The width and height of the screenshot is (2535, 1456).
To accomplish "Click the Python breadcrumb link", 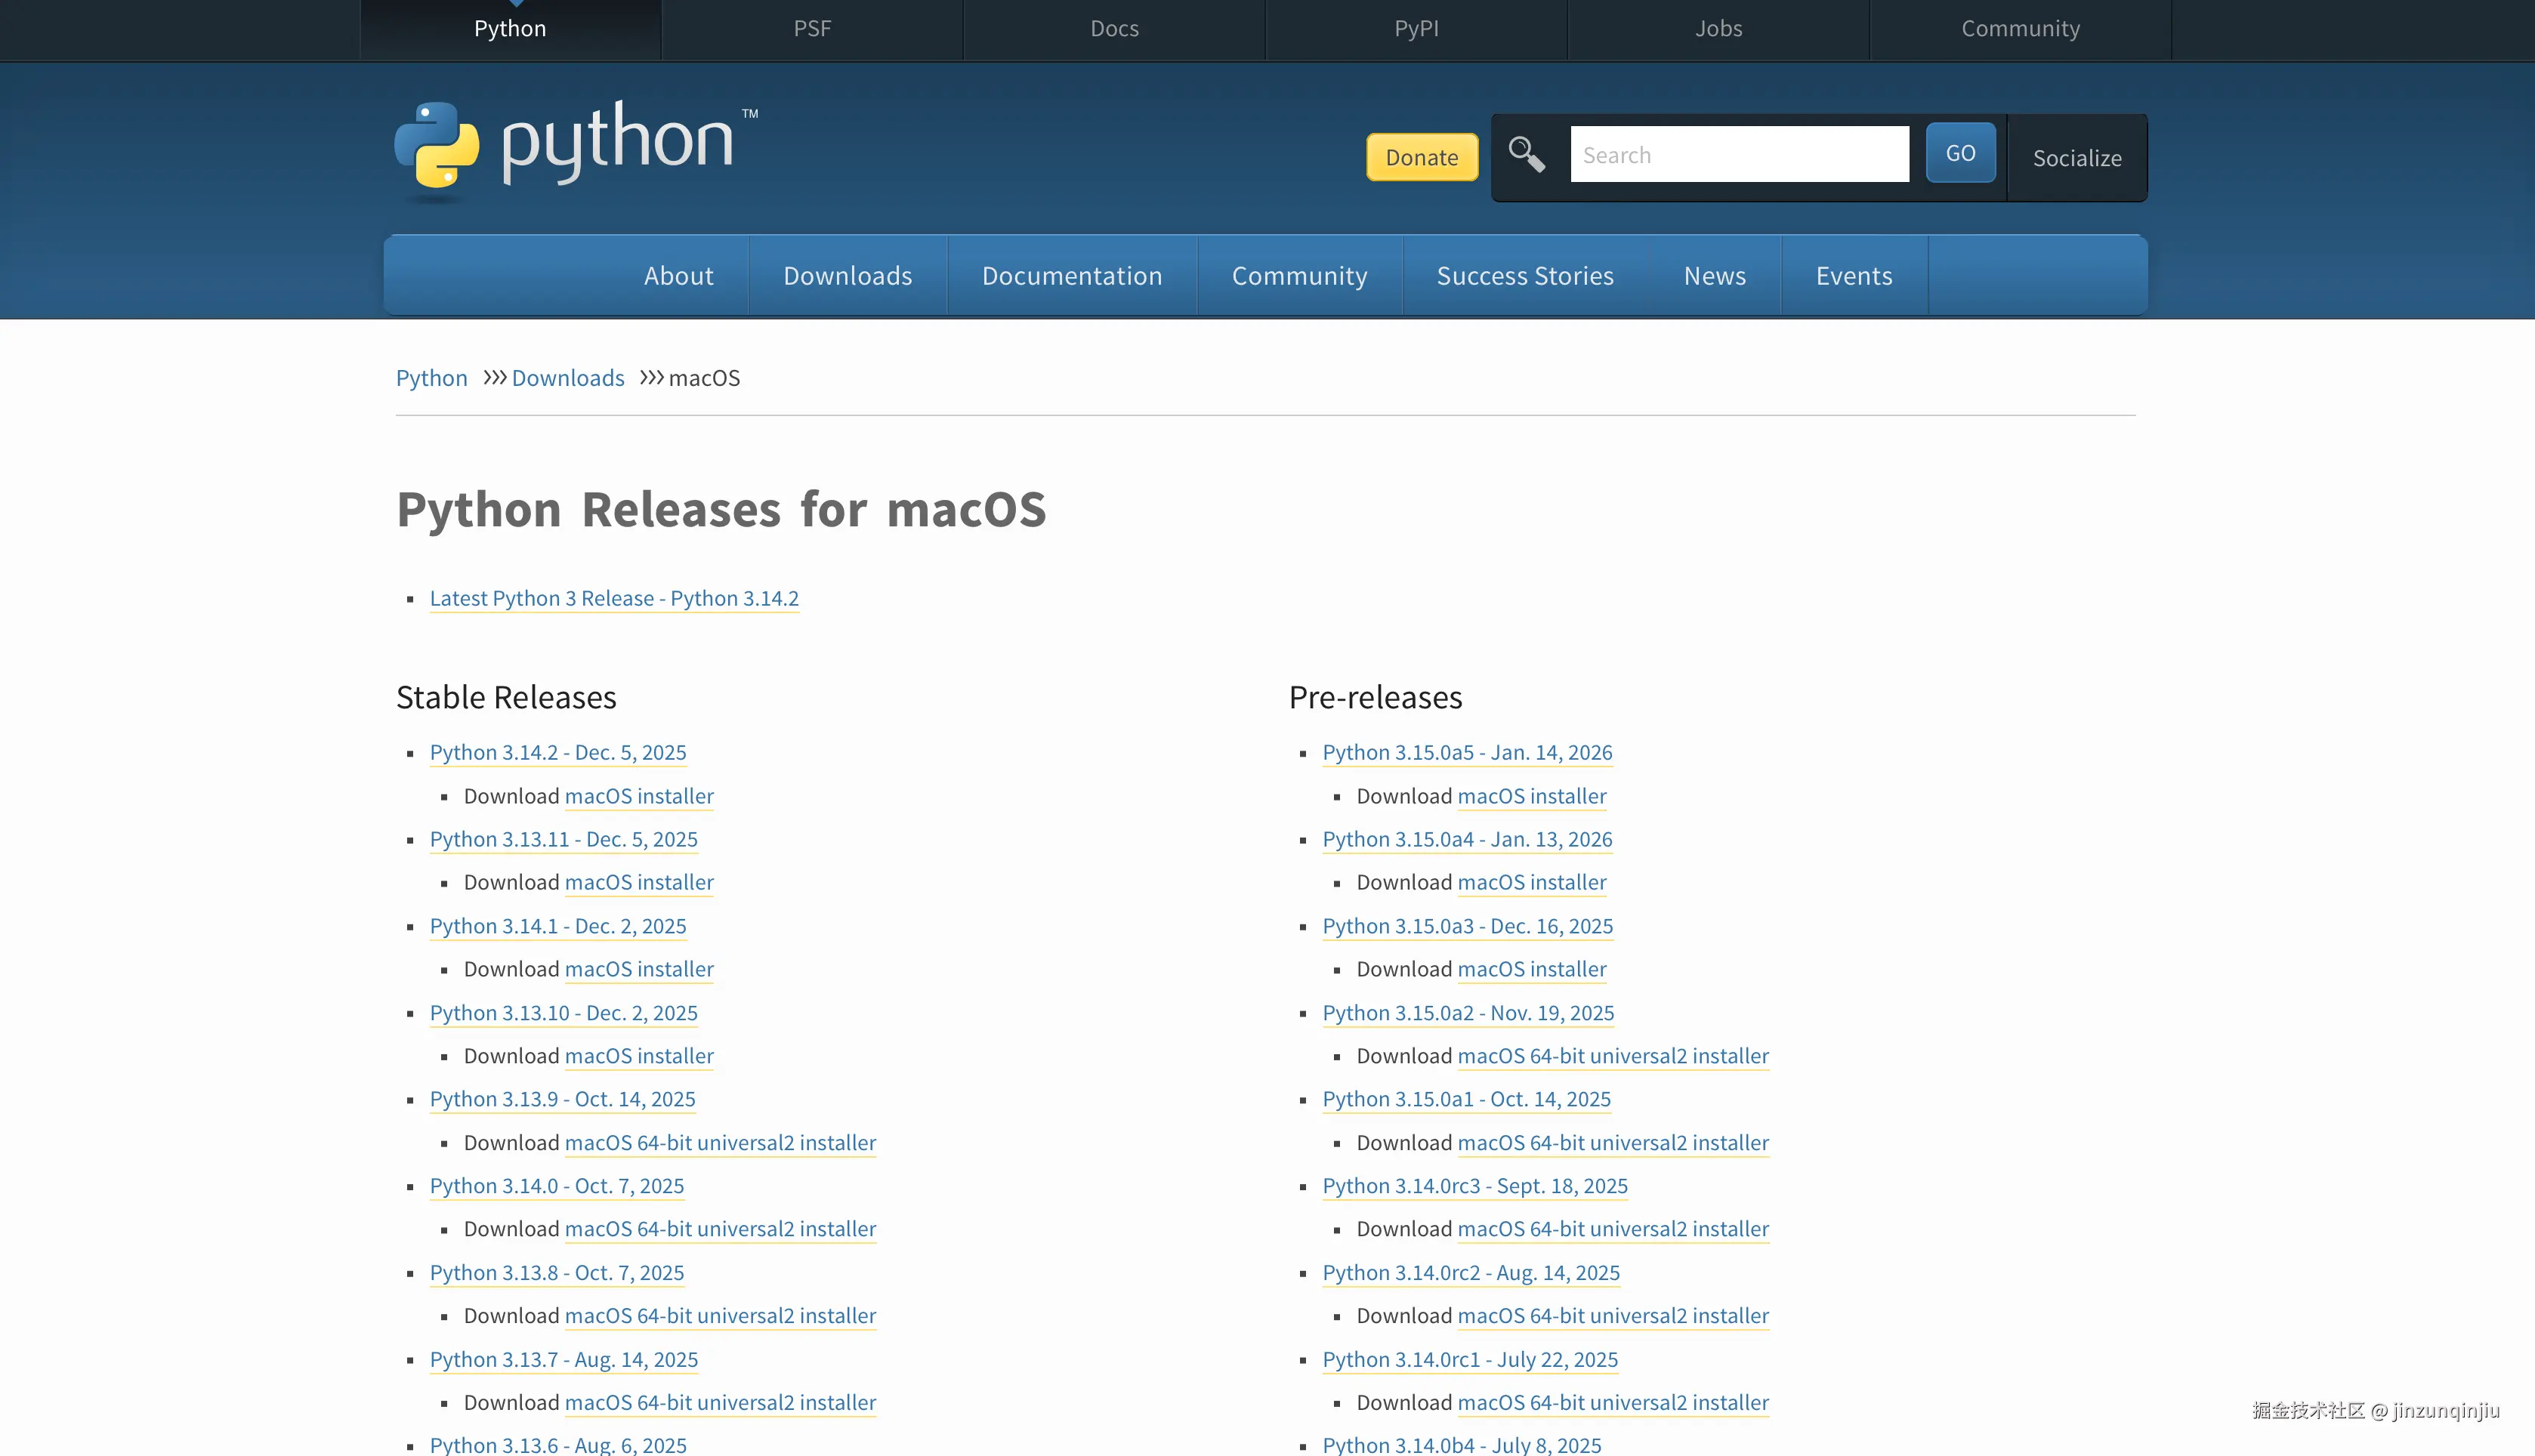I will click(x=431, y=378).
